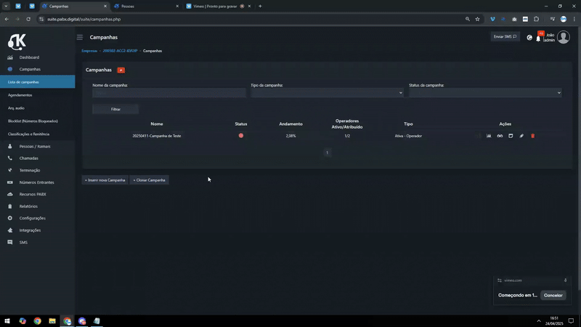Expand the Status da campanha dropdown
Image resolution: width=581 pixels, height=327 pixels.
(485, 93)
